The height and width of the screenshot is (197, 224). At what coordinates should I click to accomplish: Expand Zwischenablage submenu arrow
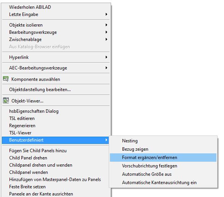point(106,39)
